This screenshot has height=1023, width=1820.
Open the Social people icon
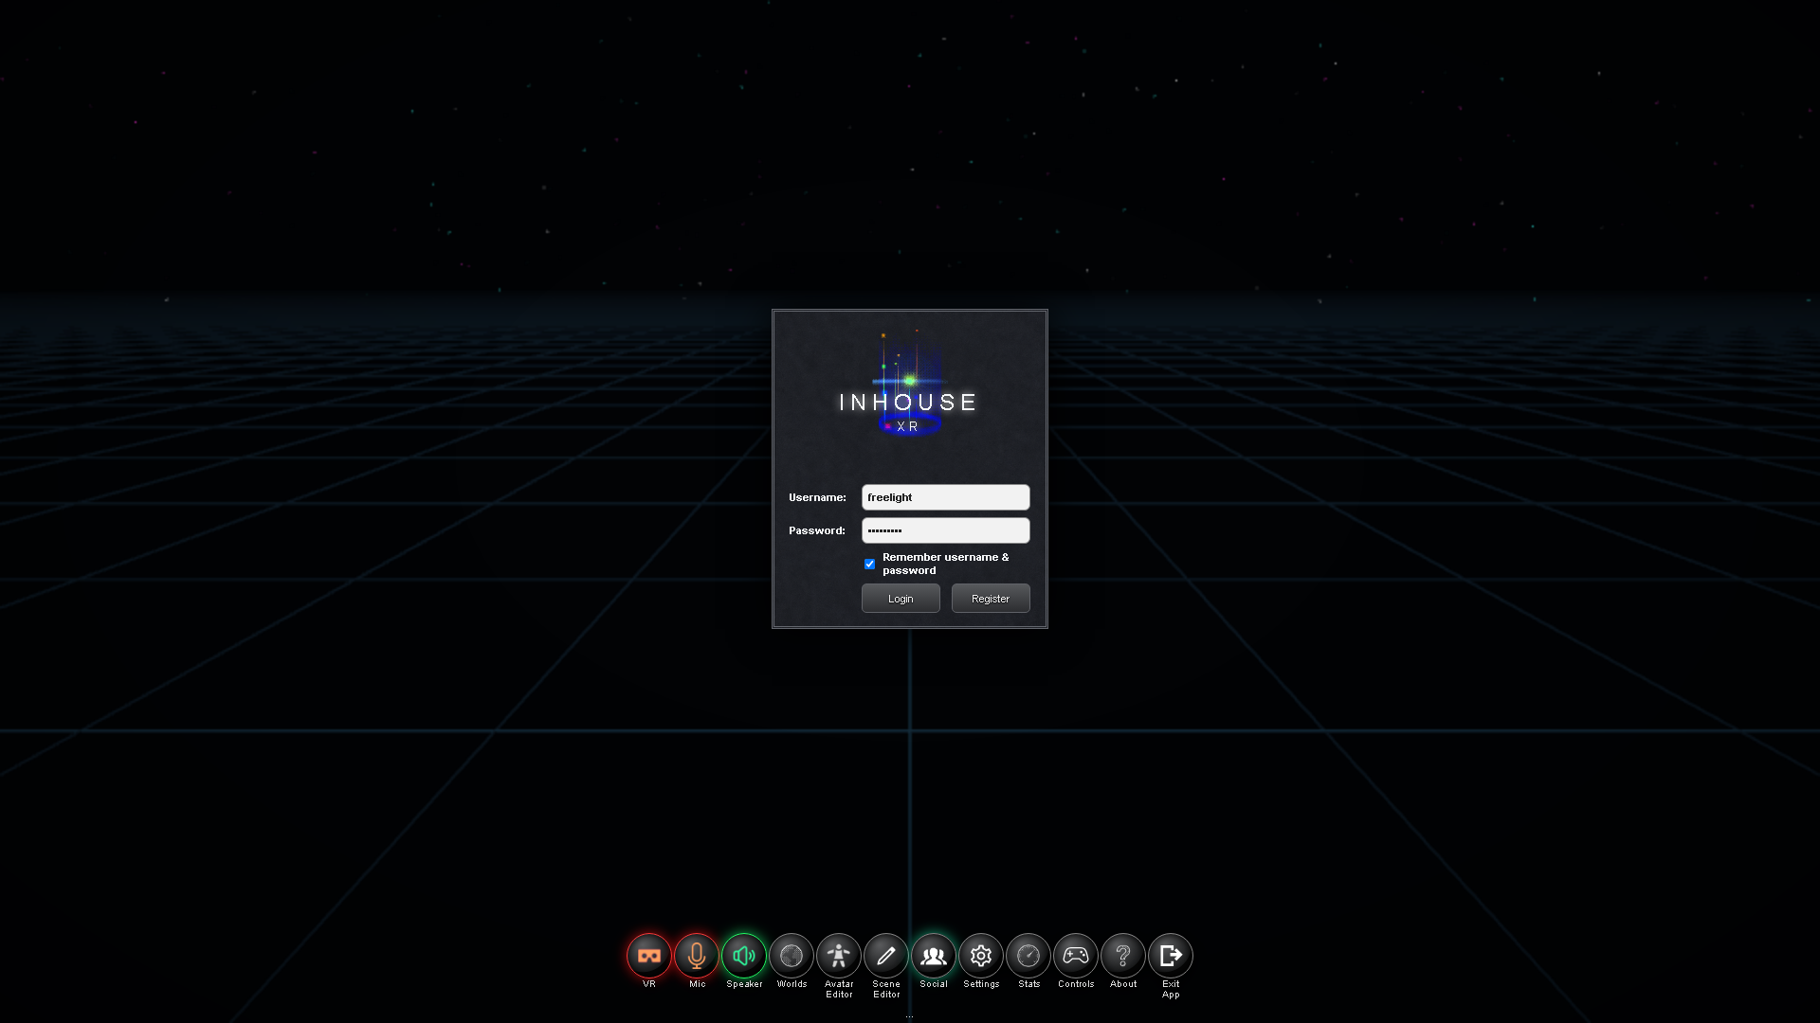coord(934,956)
